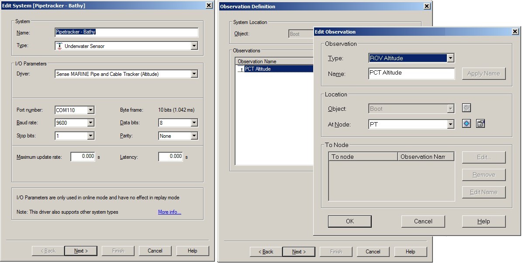The image size is (522, 263).
Task: Expand the Baud rate 9600 dropdown
Action: pyautogui.click(x=90, y=123)
